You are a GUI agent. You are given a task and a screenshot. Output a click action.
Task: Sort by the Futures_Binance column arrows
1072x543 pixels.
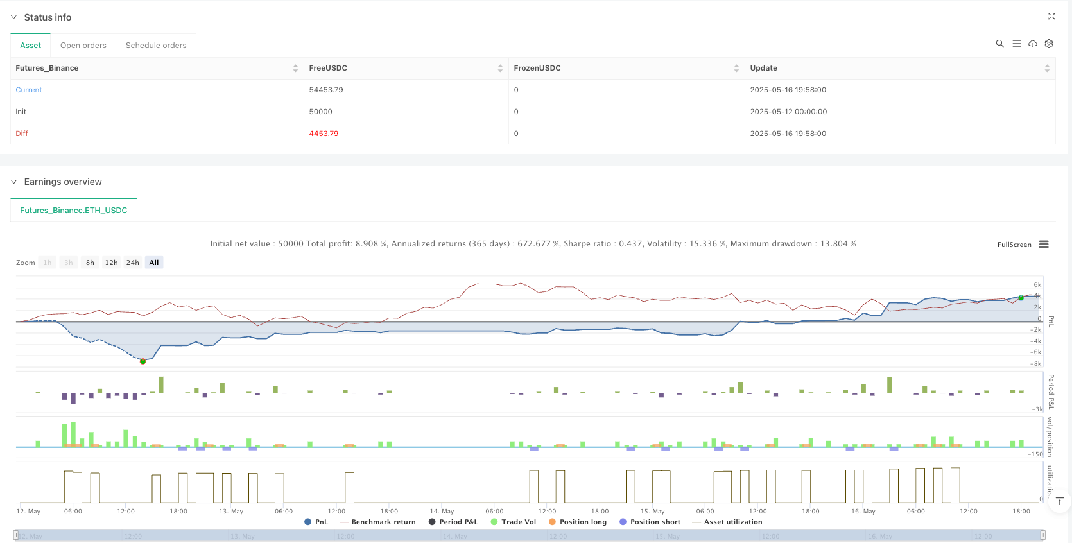point(295,68)
